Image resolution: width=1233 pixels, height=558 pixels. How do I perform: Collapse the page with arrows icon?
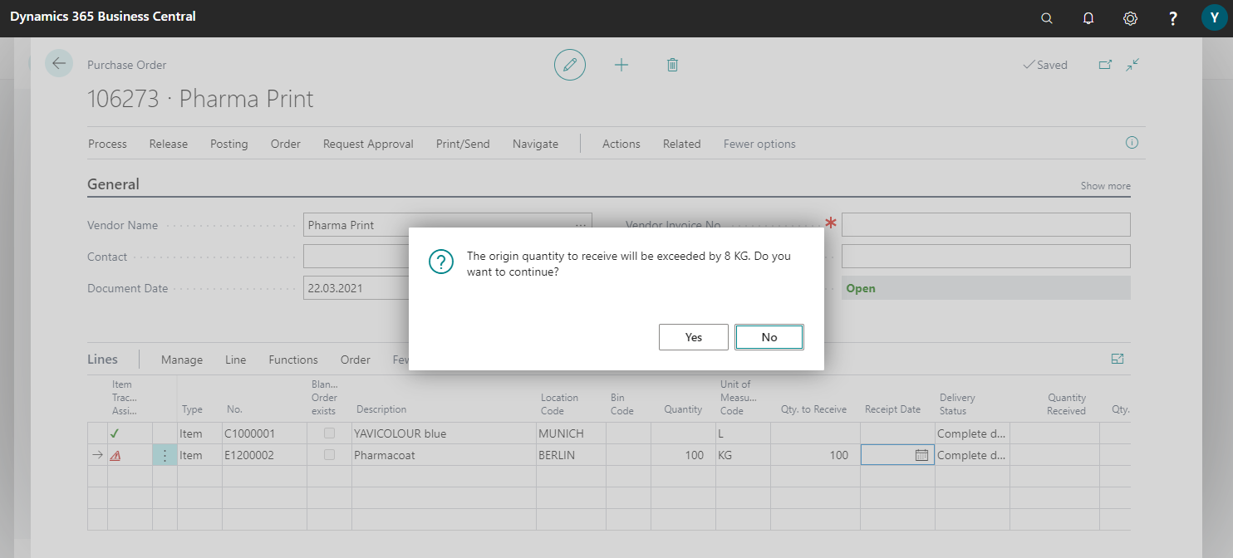(1132, 64)
